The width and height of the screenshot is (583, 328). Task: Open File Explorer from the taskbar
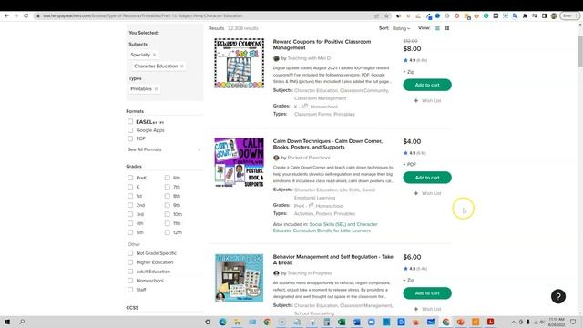click(x=237, y=322)
